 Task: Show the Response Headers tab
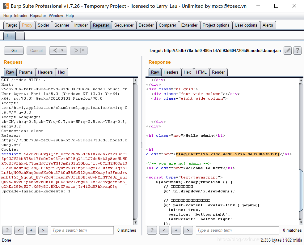pos(171,72)
